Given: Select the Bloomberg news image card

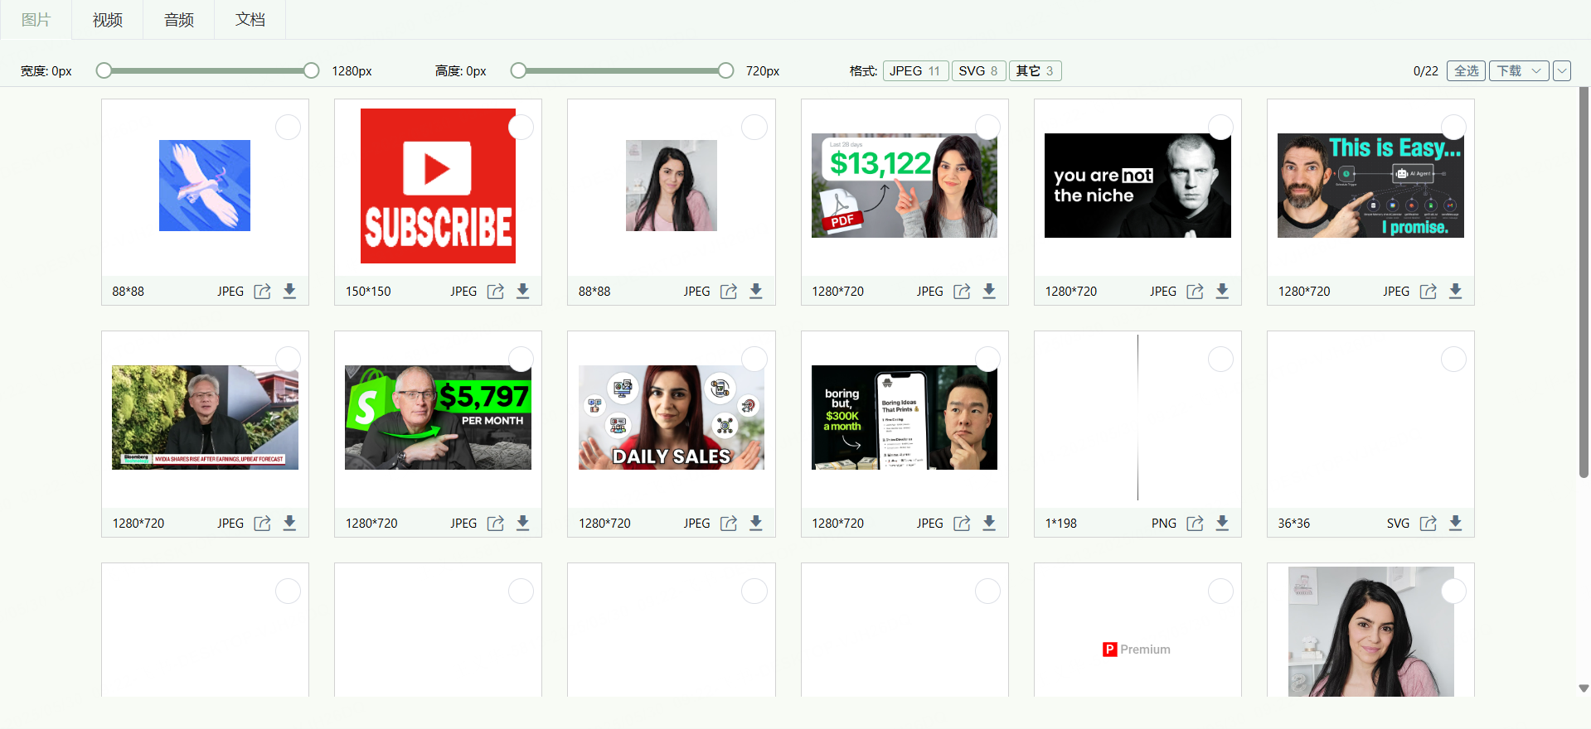Looking at the screenshot, I should 288,360.
